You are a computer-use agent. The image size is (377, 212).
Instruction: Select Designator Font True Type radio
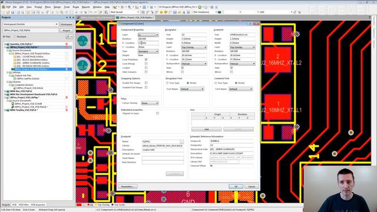pos(167,83)
